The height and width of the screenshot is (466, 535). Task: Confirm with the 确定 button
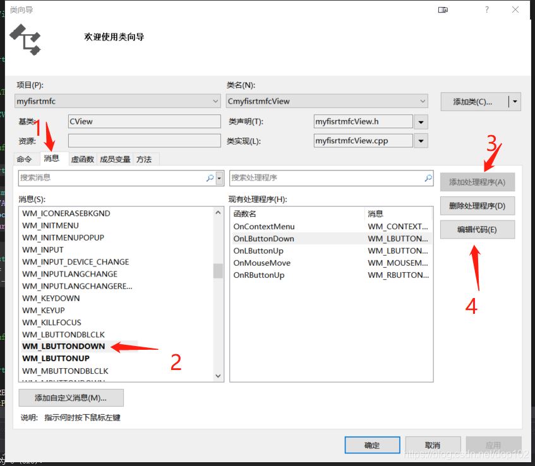(372, 445)
